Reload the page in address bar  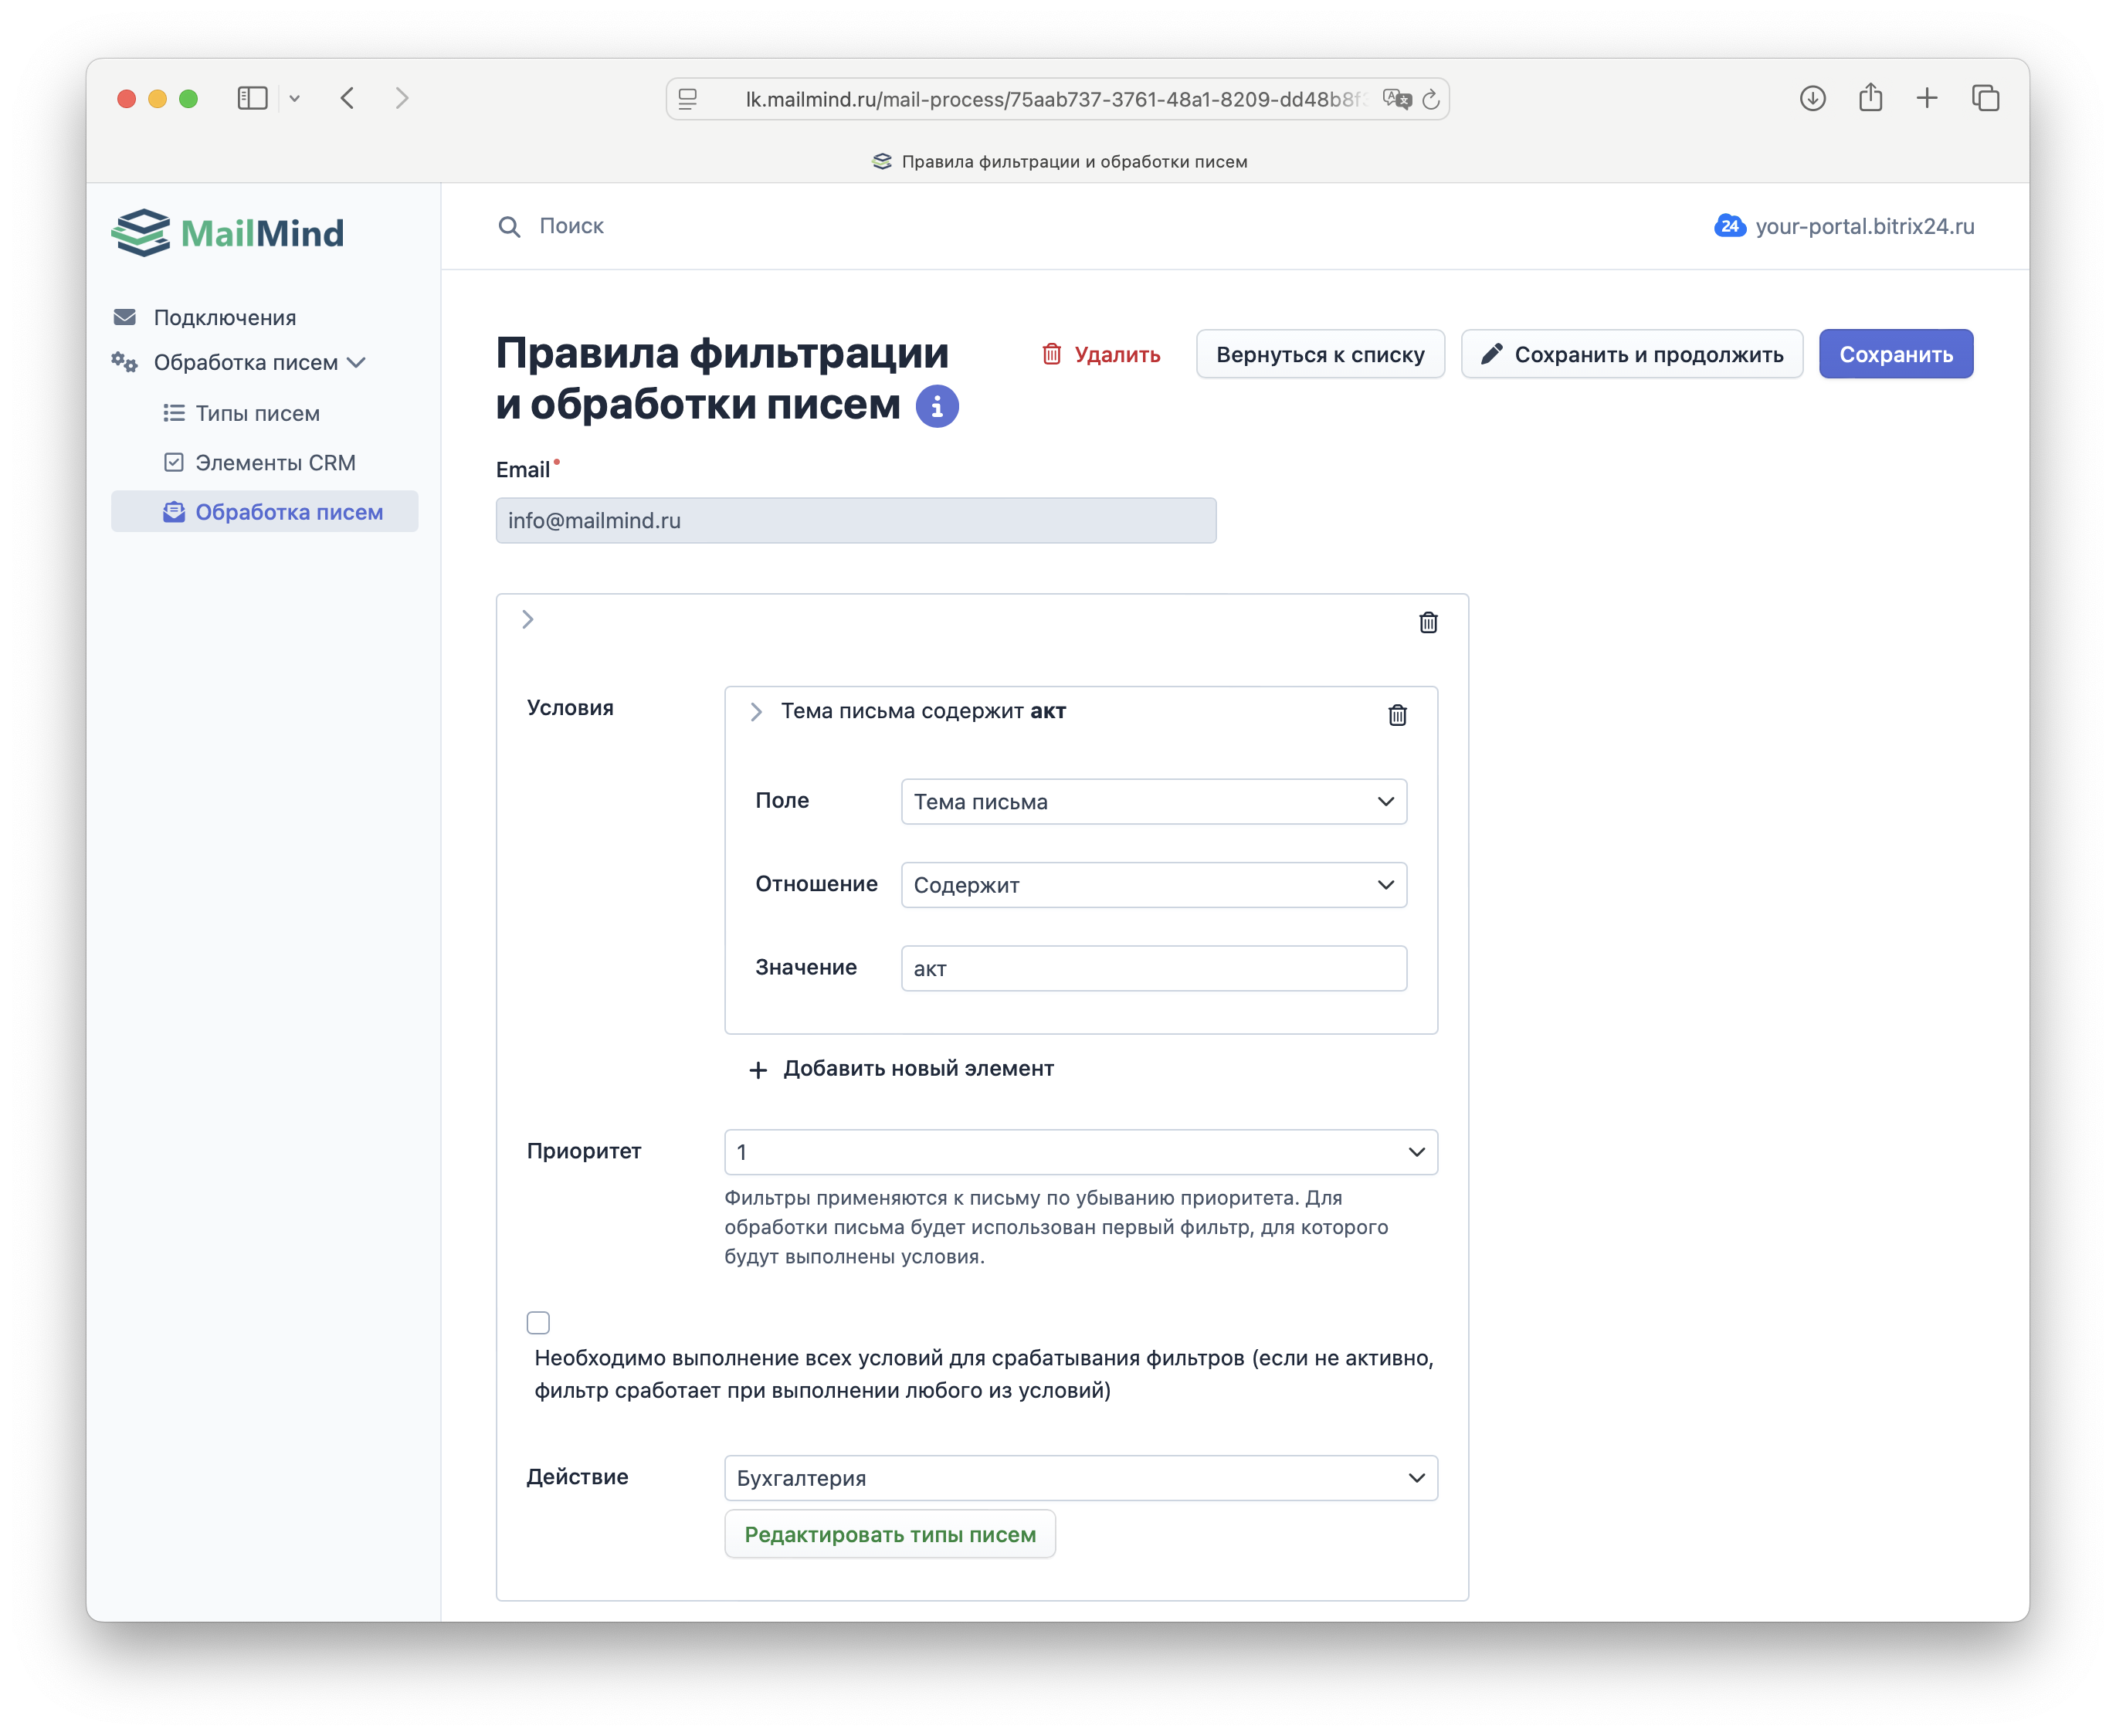point(1431,99)
